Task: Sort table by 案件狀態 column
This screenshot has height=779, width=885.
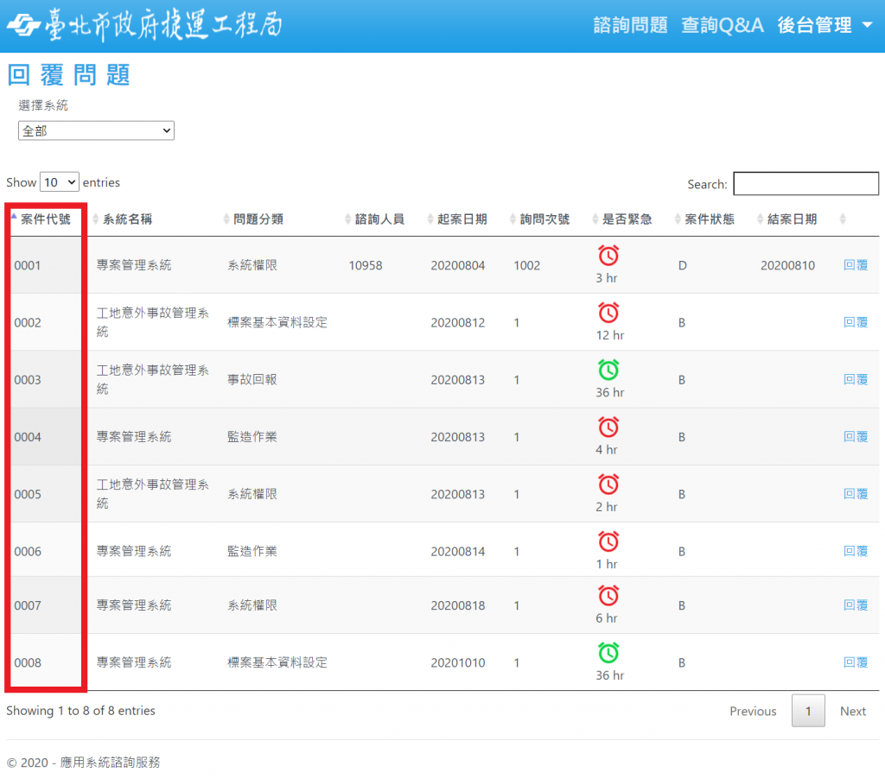Action: pos(709,219)
